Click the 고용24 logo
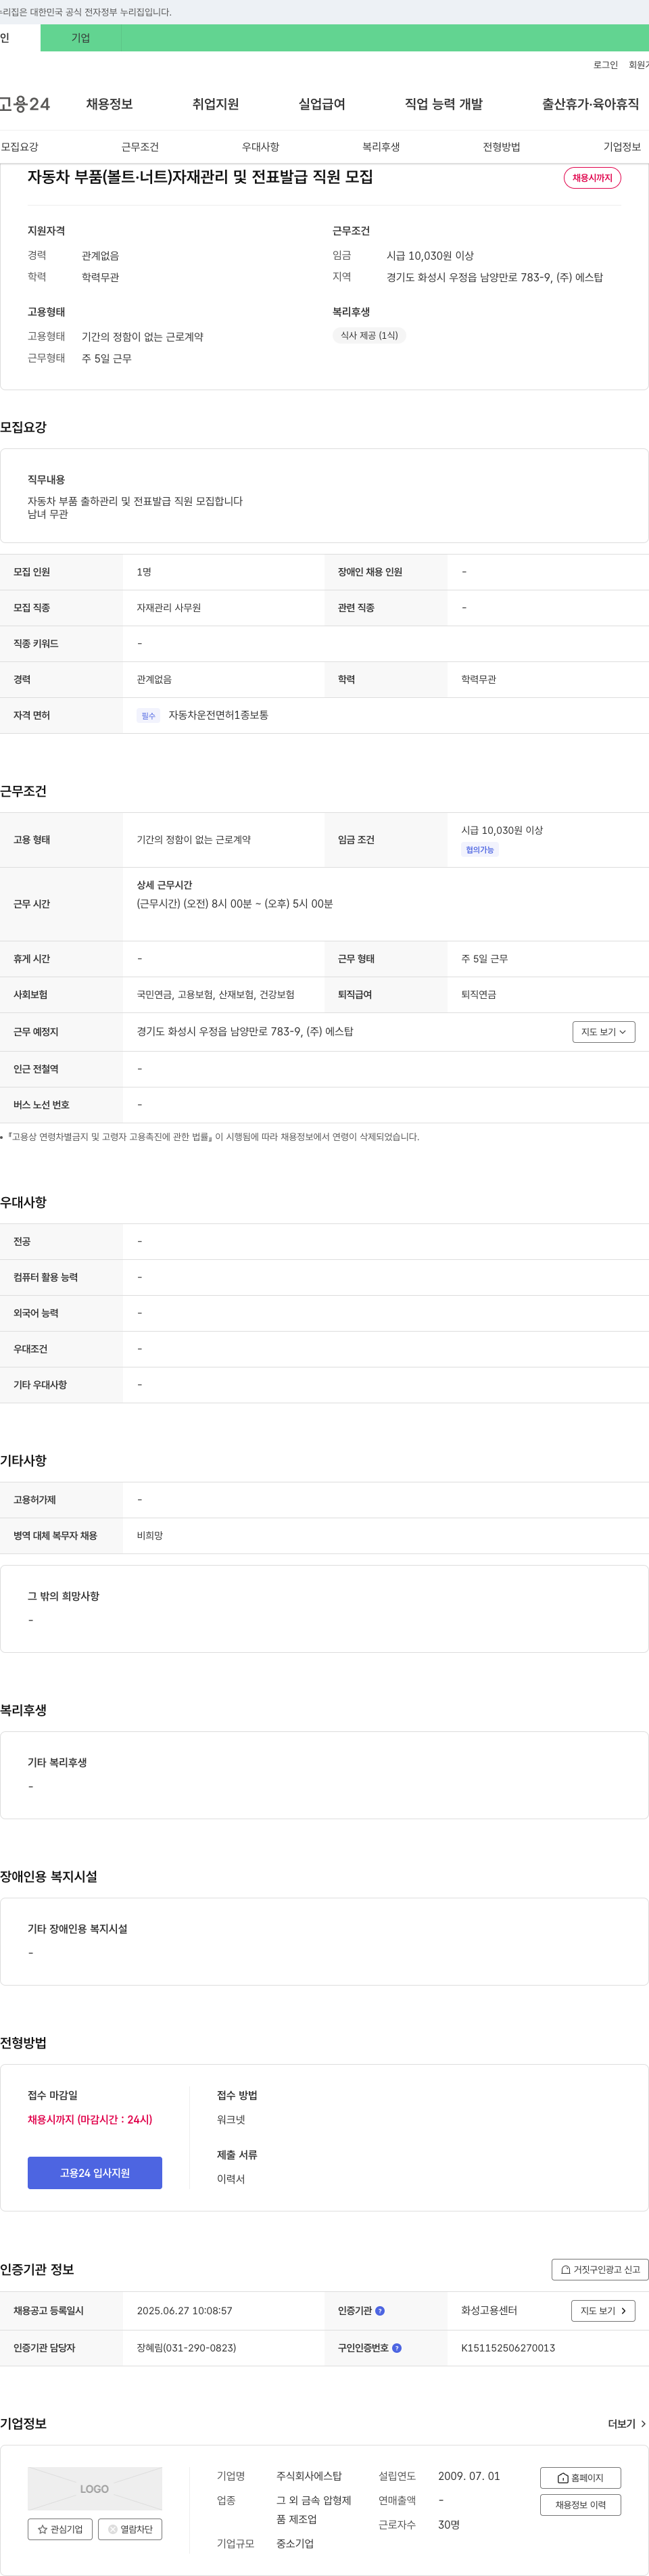This screenshot has height=2576, width=649. pos(24,104)
